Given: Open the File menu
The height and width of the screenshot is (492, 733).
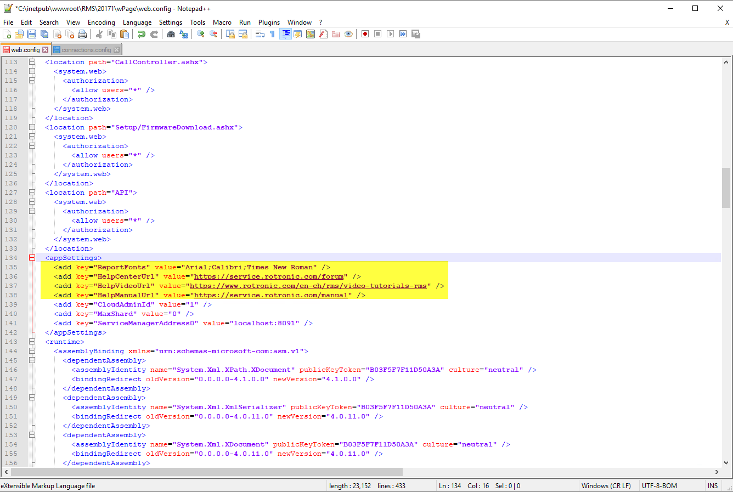Looking at the screenshot, I should [8, 22].
